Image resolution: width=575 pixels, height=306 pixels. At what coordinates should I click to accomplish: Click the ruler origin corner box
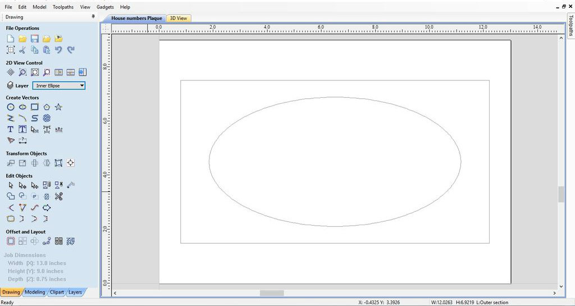coord(106,28)
